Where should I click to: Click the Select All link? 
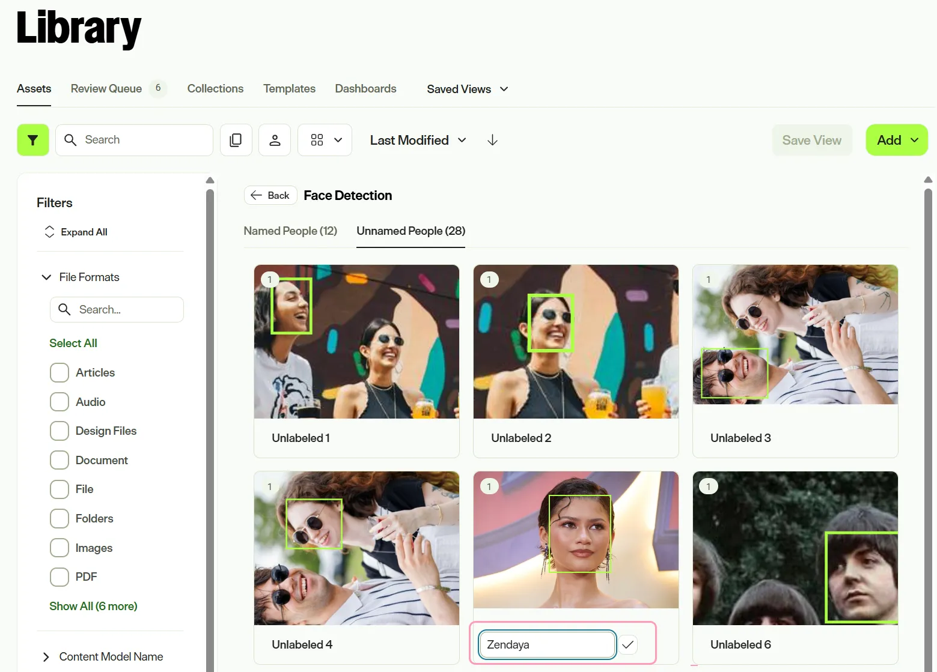click(73, 343)
